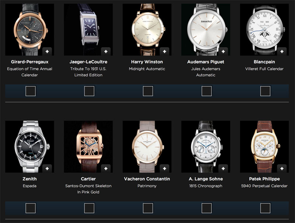Click plus icon on Zenith Espada watch
This screenshot has width=295, height=223.
47,168
